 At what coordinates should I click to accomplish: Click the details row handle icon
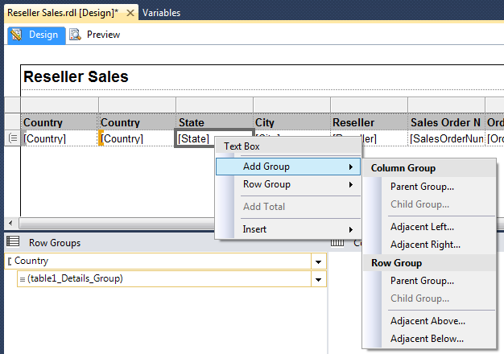pyautogui.click(x=12, y=138)
